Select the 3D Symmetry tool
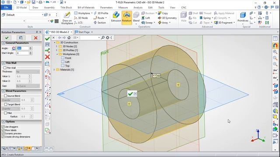This screenshot has height=157, width=280. pyautogui.click(x=167, y=18)
